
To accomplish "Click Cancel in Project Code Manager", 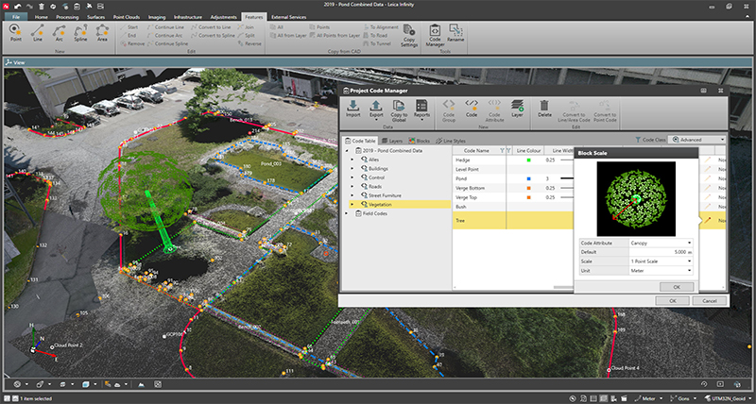I will [709, 300].
